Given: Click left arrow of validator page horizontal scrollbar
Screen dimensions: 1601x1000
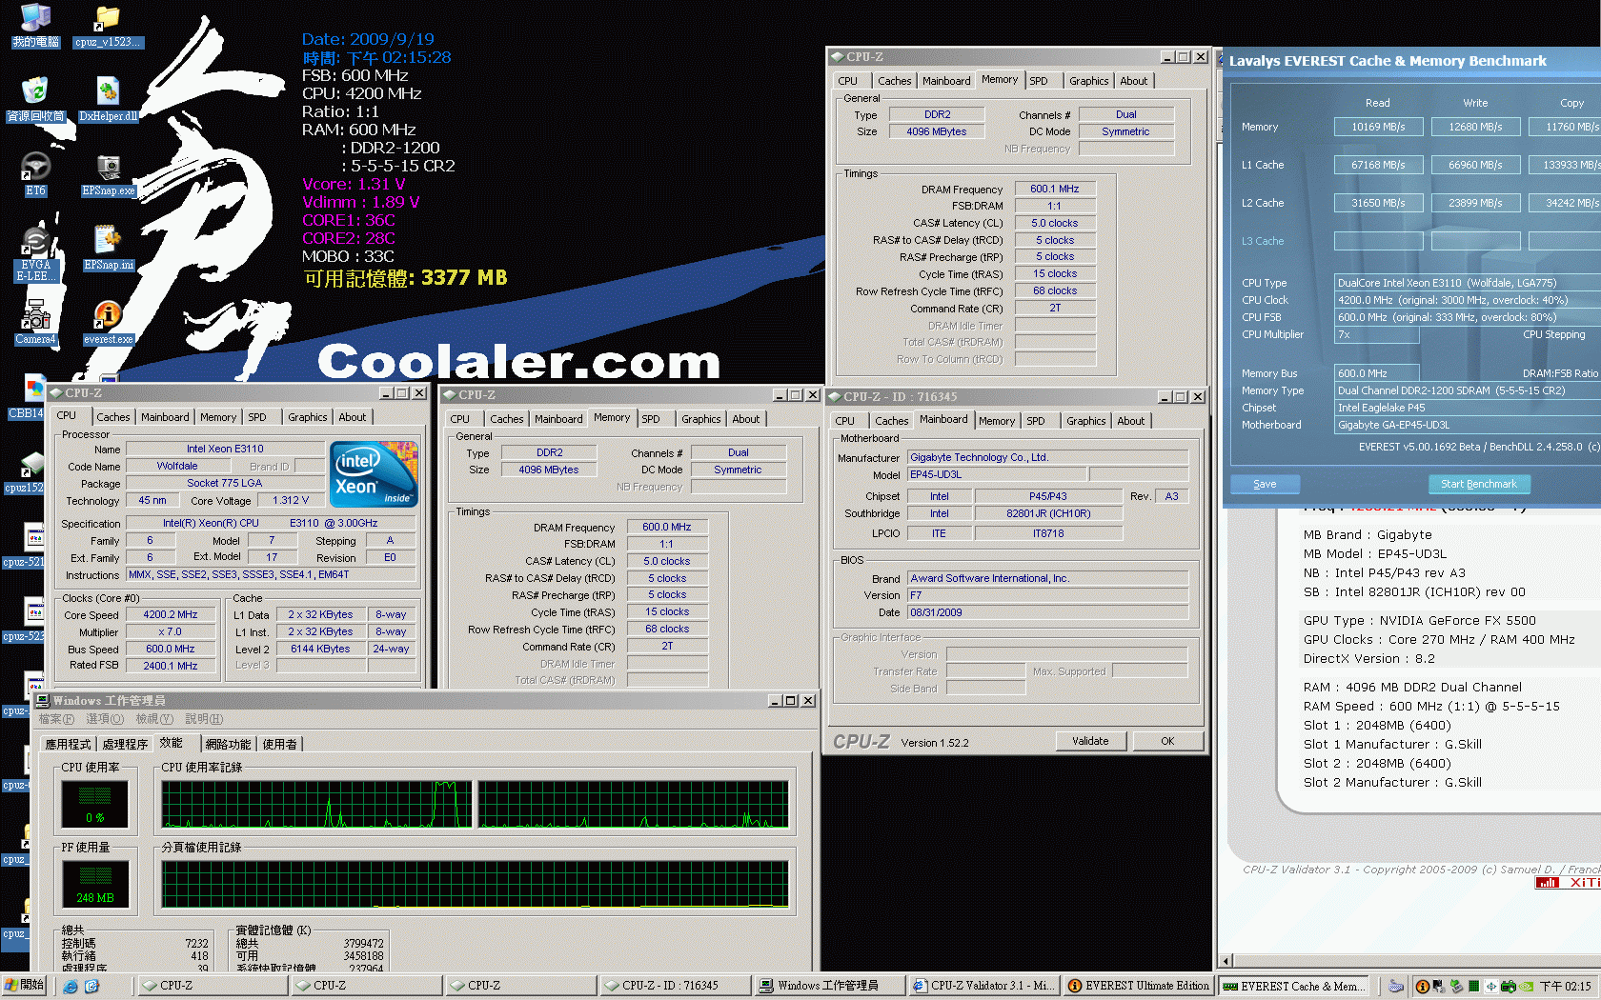Looking at the screenshot, I should pyautogui.click(x=1226, y=961).
